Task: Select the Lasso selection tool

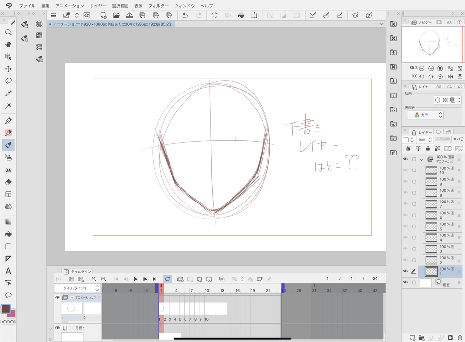Action: [8, 81]
